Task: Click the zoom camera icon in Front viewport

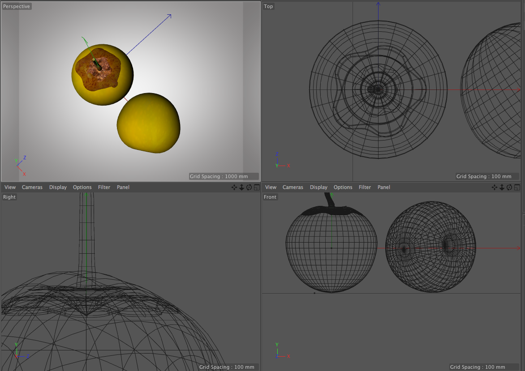Action: 502,188
